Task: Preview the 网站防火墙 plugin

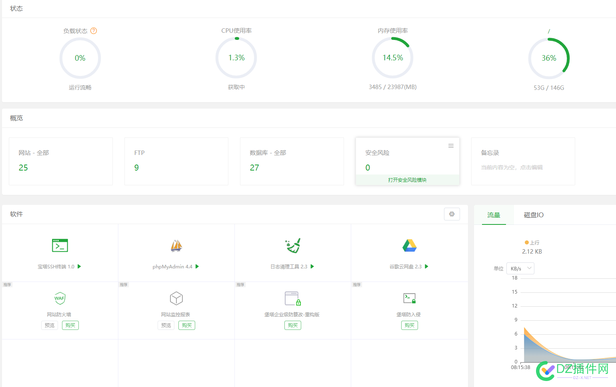Action: [50, 325]
